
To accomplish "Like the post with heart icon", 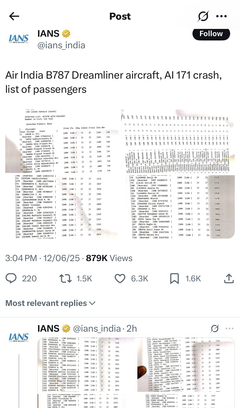I will click(x=120, y=278).
